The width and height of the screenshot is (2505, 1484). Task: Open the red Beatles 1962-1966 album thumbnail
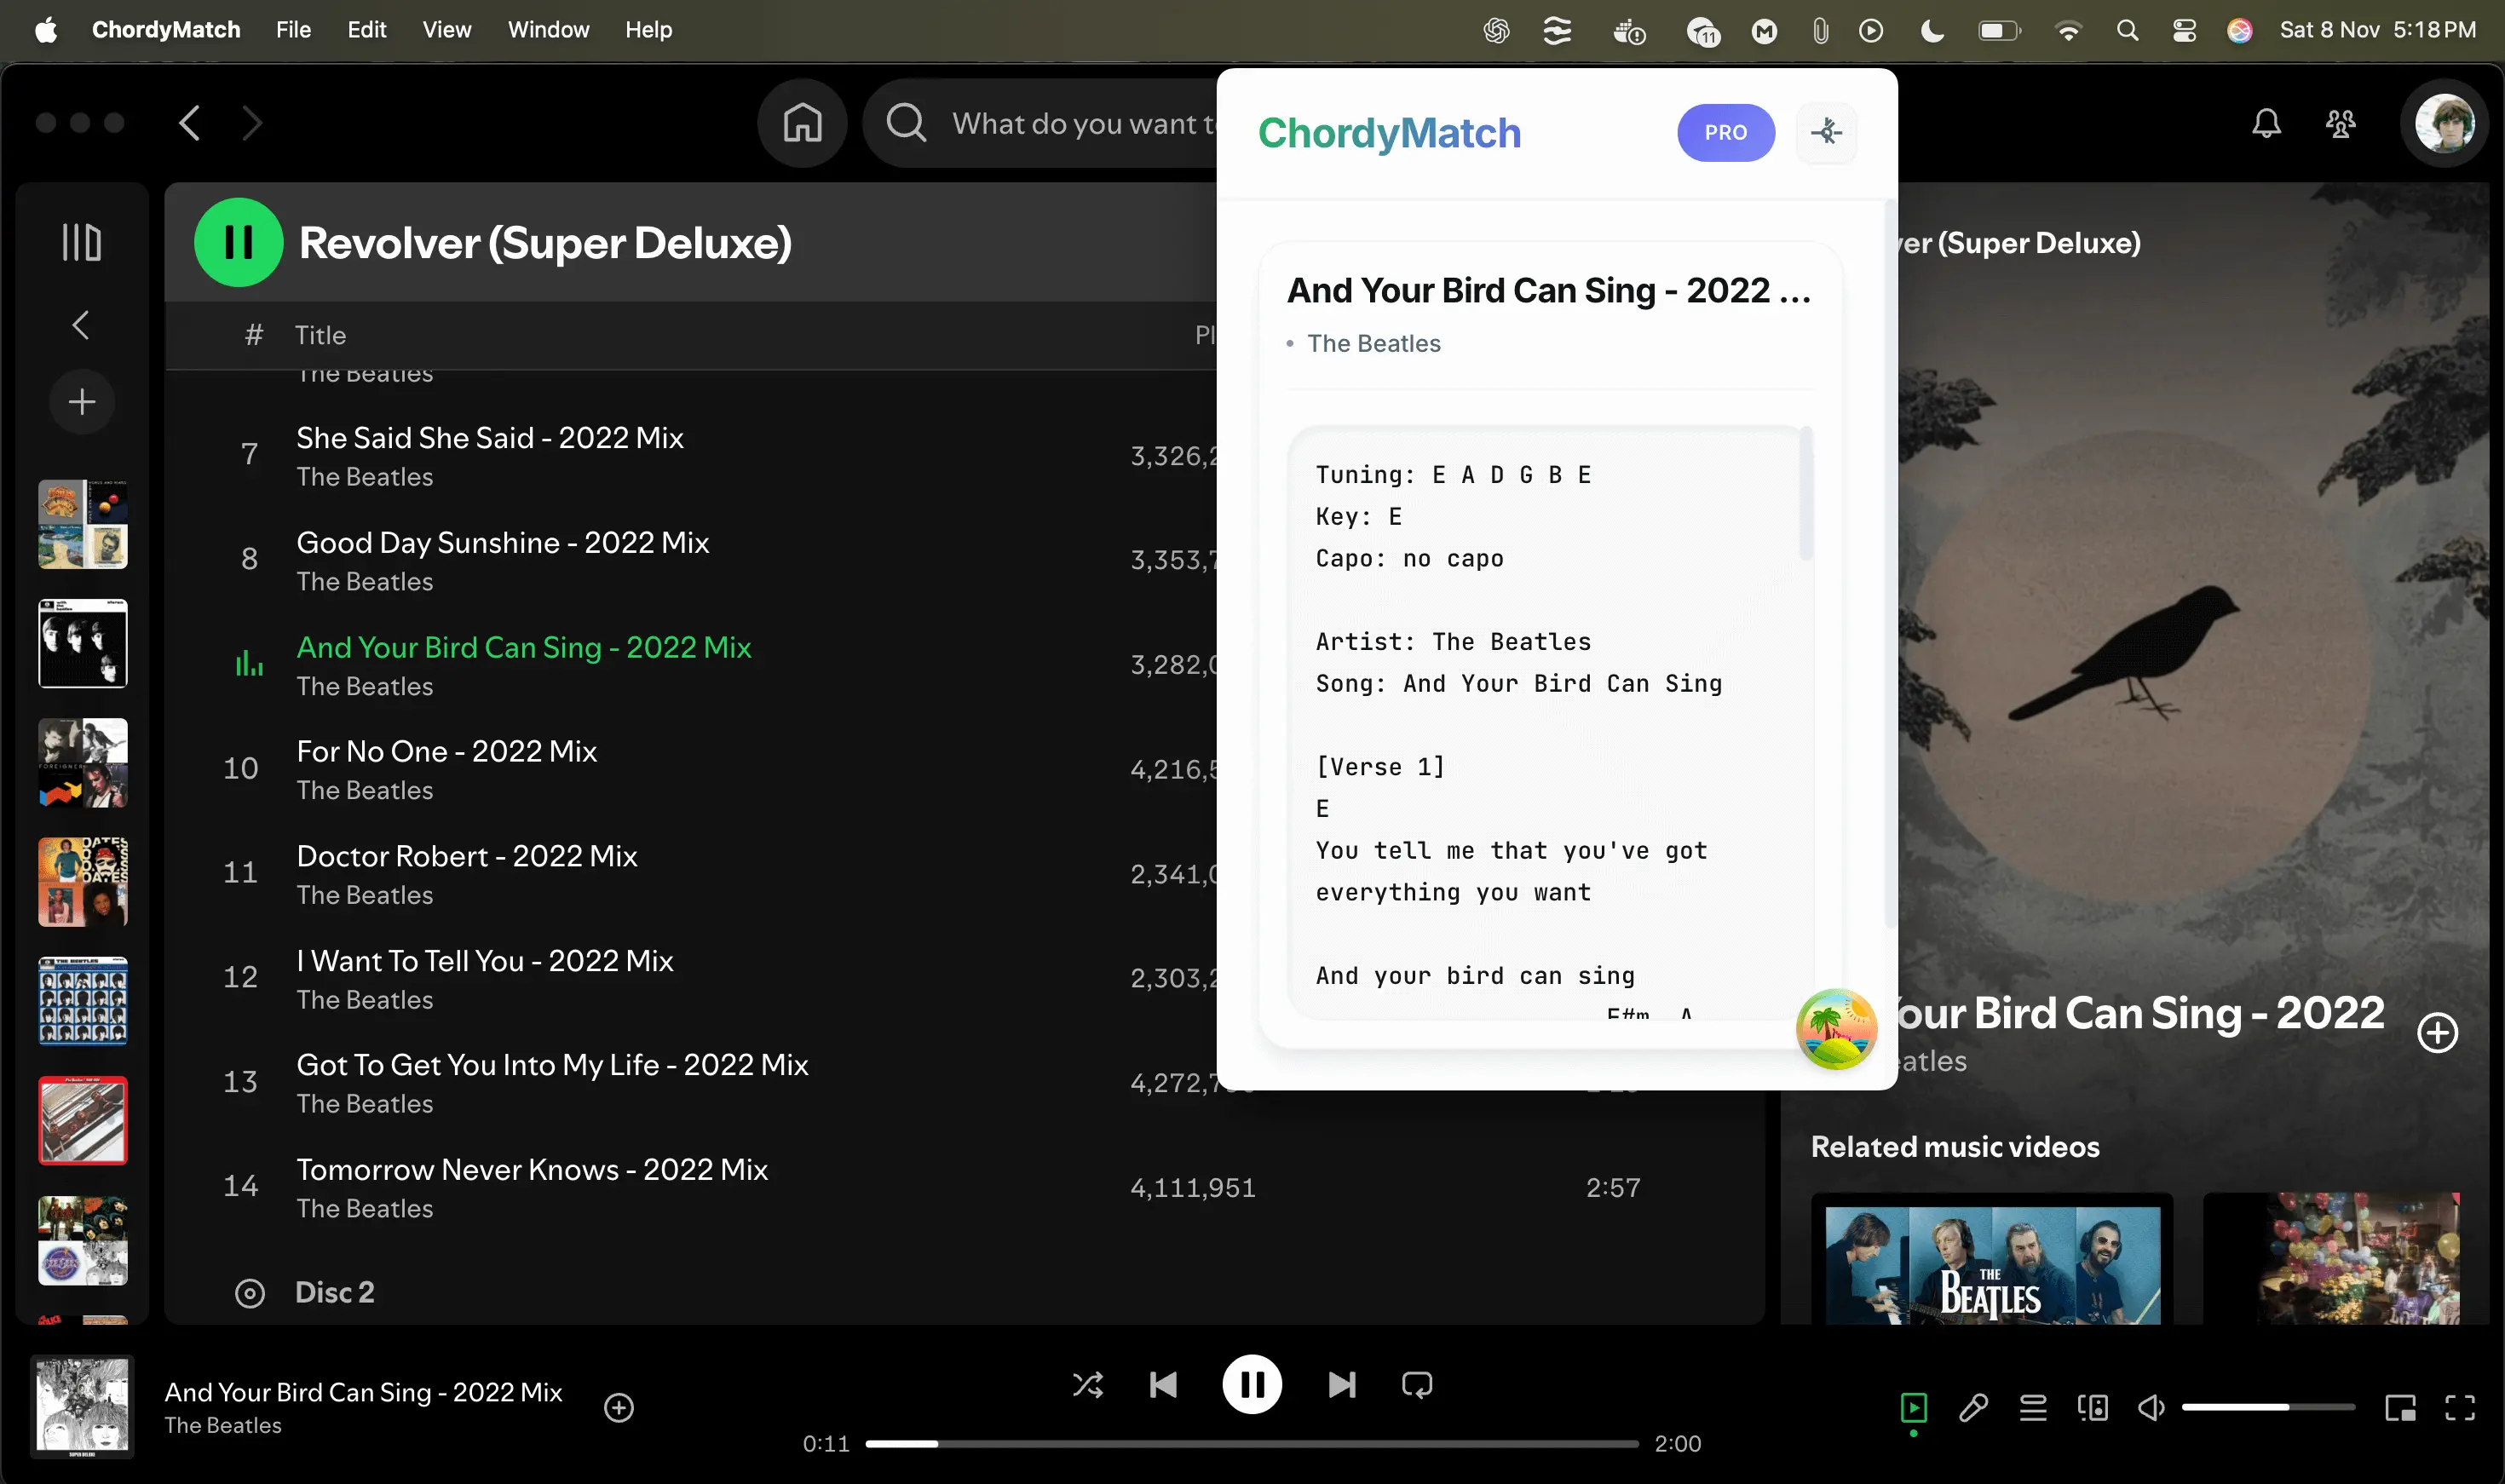82,1120
